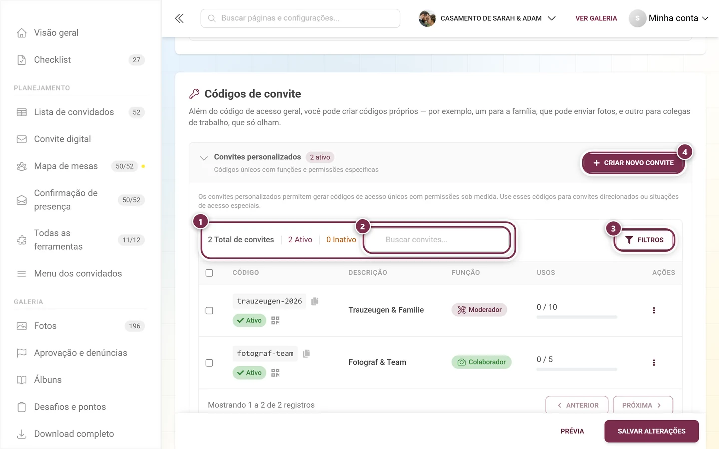Open the Filtros button
Image resolution: width=719 pixels, height=449 pixels.
(x=644, y=240)
